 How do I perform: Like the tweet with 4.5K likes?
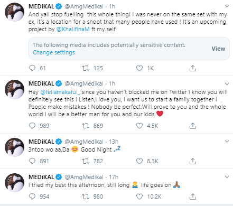(x=139, y=126)
